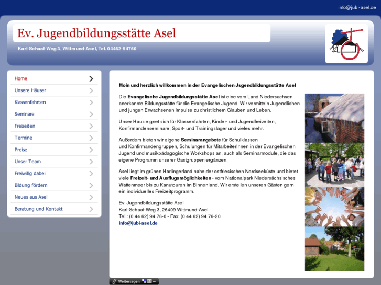Go to Termine in sidebar

click(x=54, y=138)
